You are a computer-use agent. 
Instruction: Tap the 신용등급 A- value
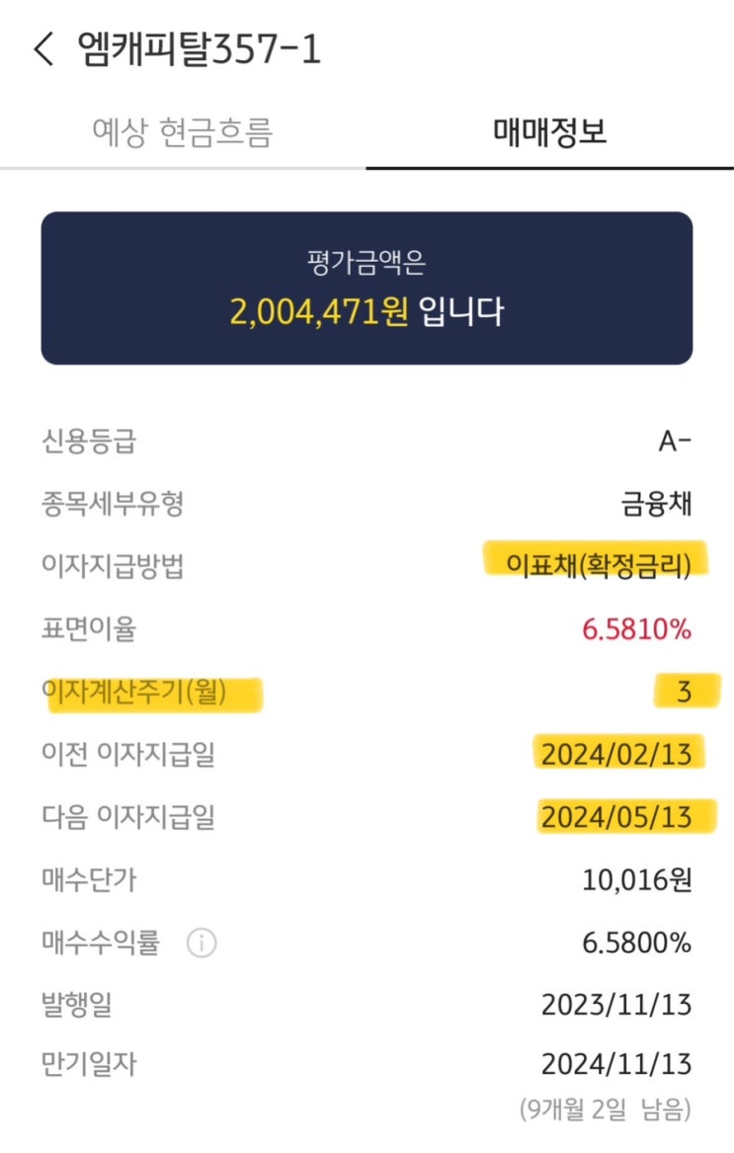[x=675, y=442]
